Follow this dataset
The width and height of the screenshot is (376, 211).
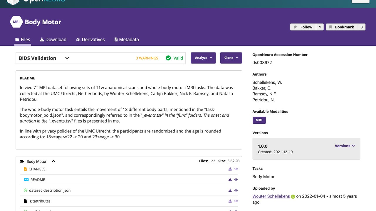[x=303, y=27]
